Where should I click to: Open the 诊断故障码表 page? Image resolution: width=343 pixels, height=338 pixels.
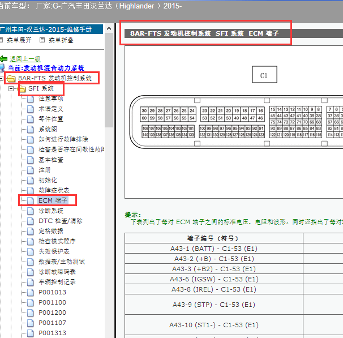[57, 272]
